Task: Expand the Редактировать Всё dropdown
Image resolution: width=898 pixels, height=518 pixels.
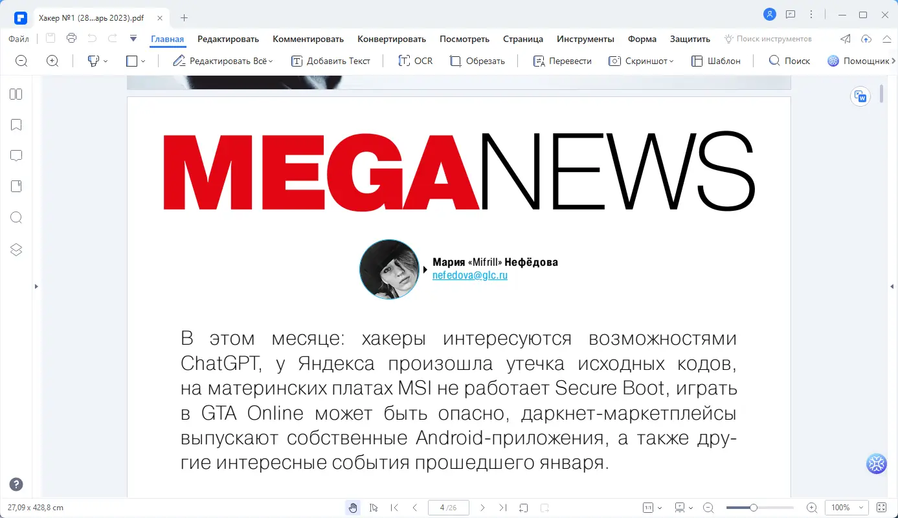Action: click(271, 60)
